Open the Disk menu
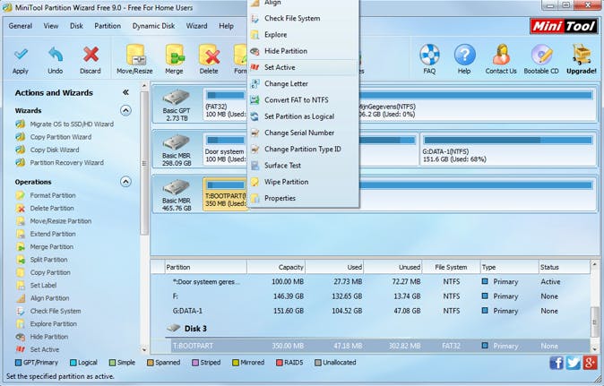 [x=76, y=26]
